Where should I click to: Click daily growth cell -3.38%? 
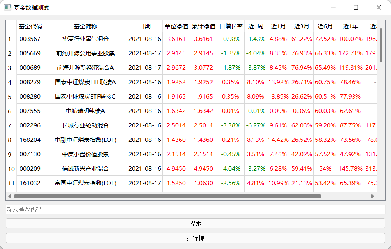231,125
